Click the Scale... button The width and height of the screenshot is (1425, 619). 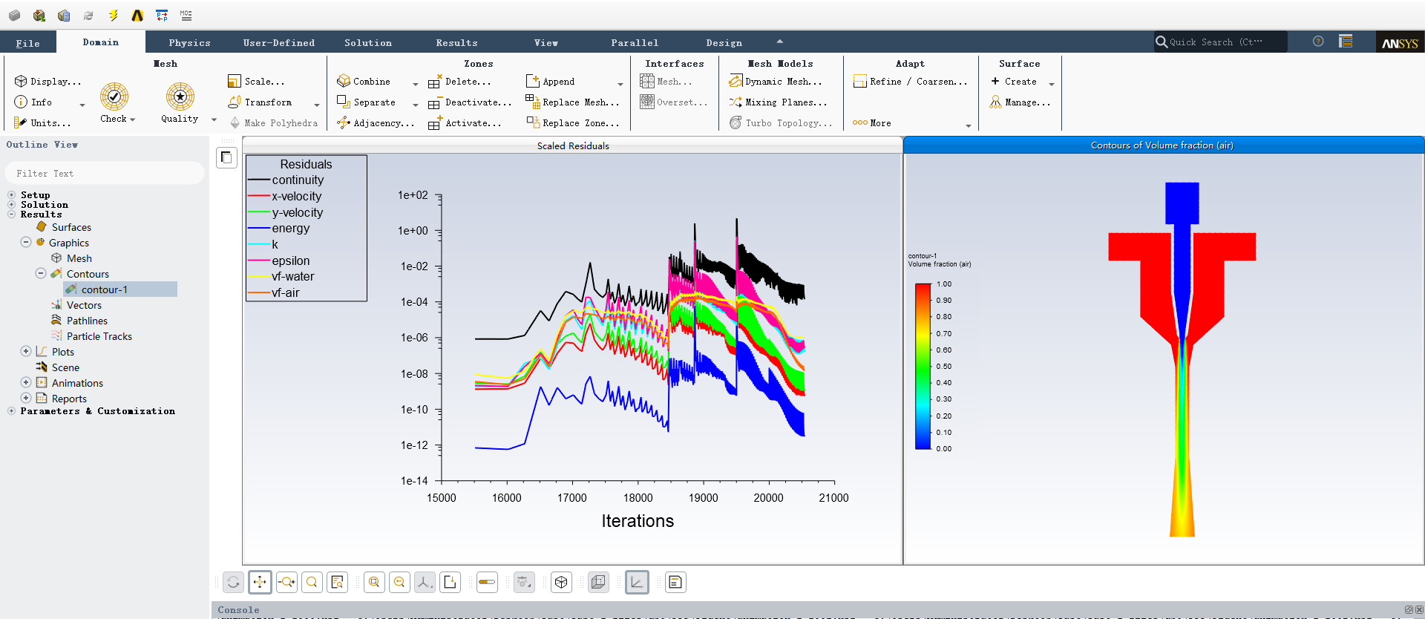pyautogui.click(x=256, y=82)
